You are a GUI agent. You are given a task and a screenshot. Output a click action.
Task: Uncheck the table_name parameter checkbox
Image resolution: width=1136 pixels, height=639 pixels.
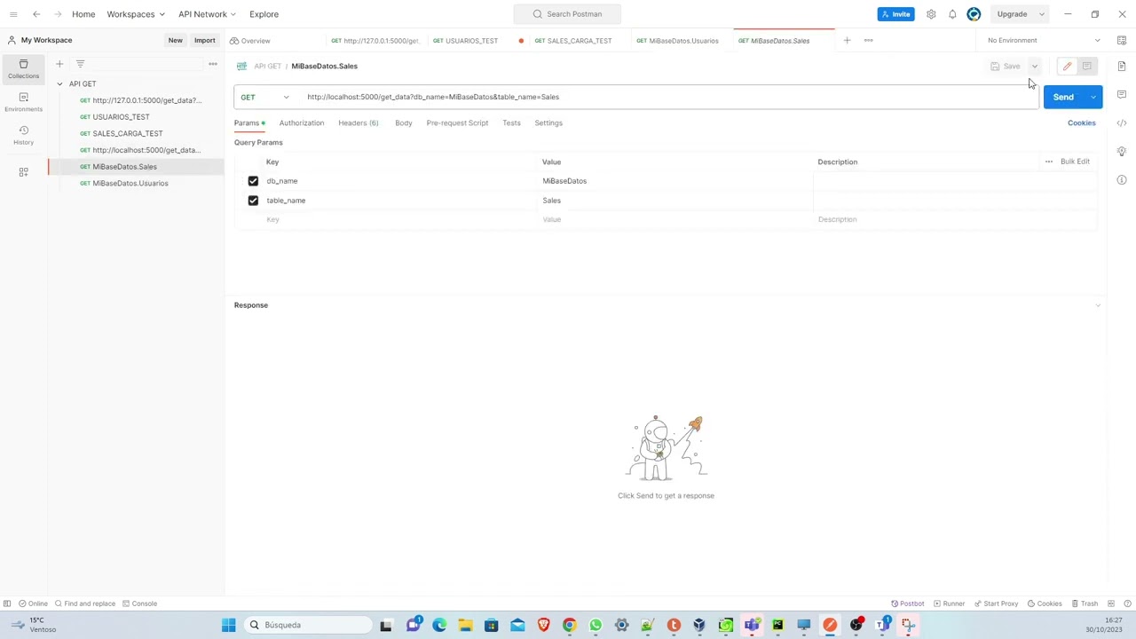[253, 201]
